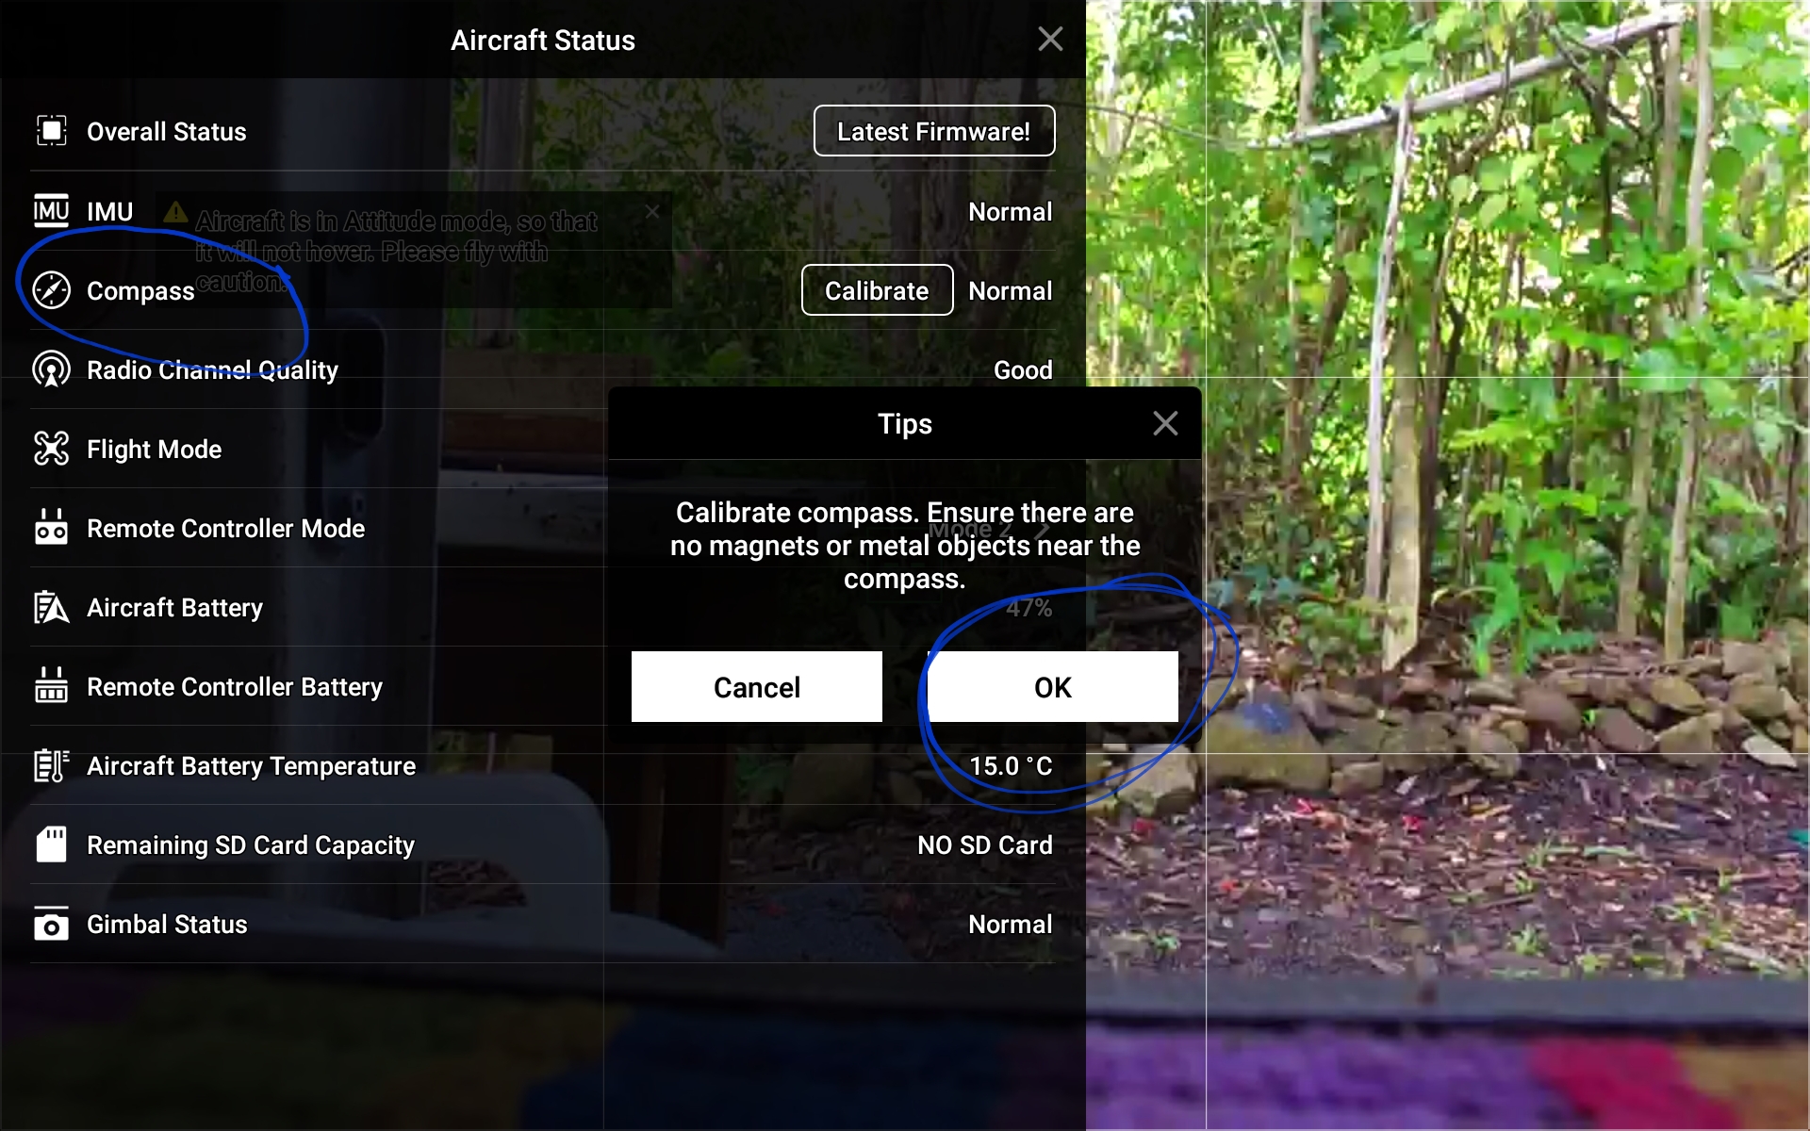This screenshot has height=1131, width=1810.
Task: Click the yellow warning triangle icon
Action: [175, 212]
